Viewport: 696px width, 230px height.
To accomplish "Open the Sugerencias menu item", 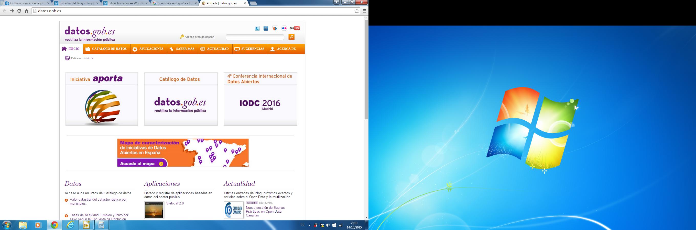I will 249,49.
